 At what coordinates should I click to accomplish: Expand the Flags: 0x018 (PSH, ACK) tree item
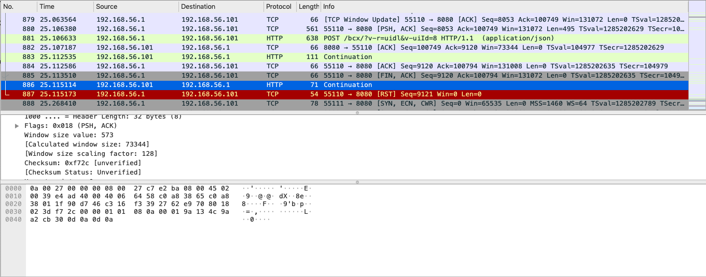coord(17,126)
